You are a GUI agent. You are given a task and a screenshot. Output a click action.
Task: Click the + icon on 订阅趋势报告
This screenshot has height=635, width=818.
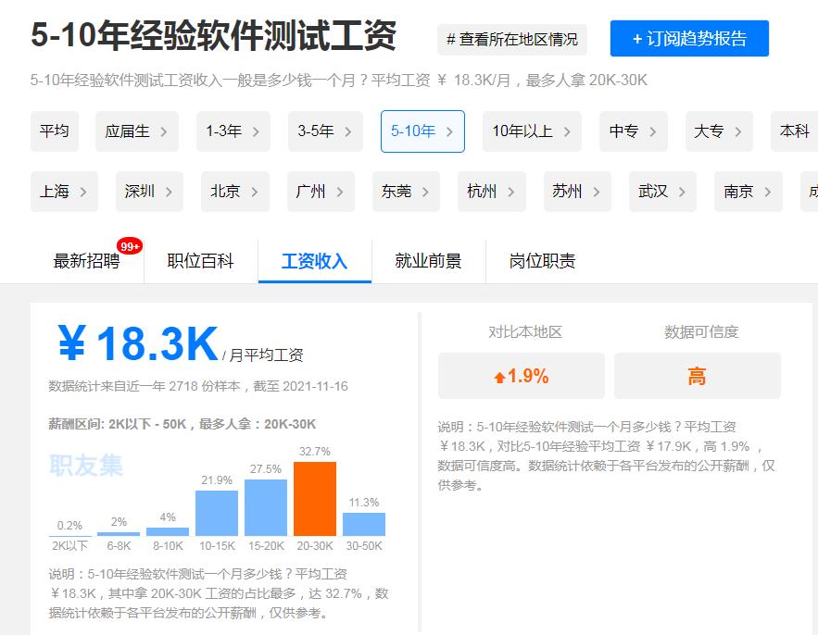[636, 39]
